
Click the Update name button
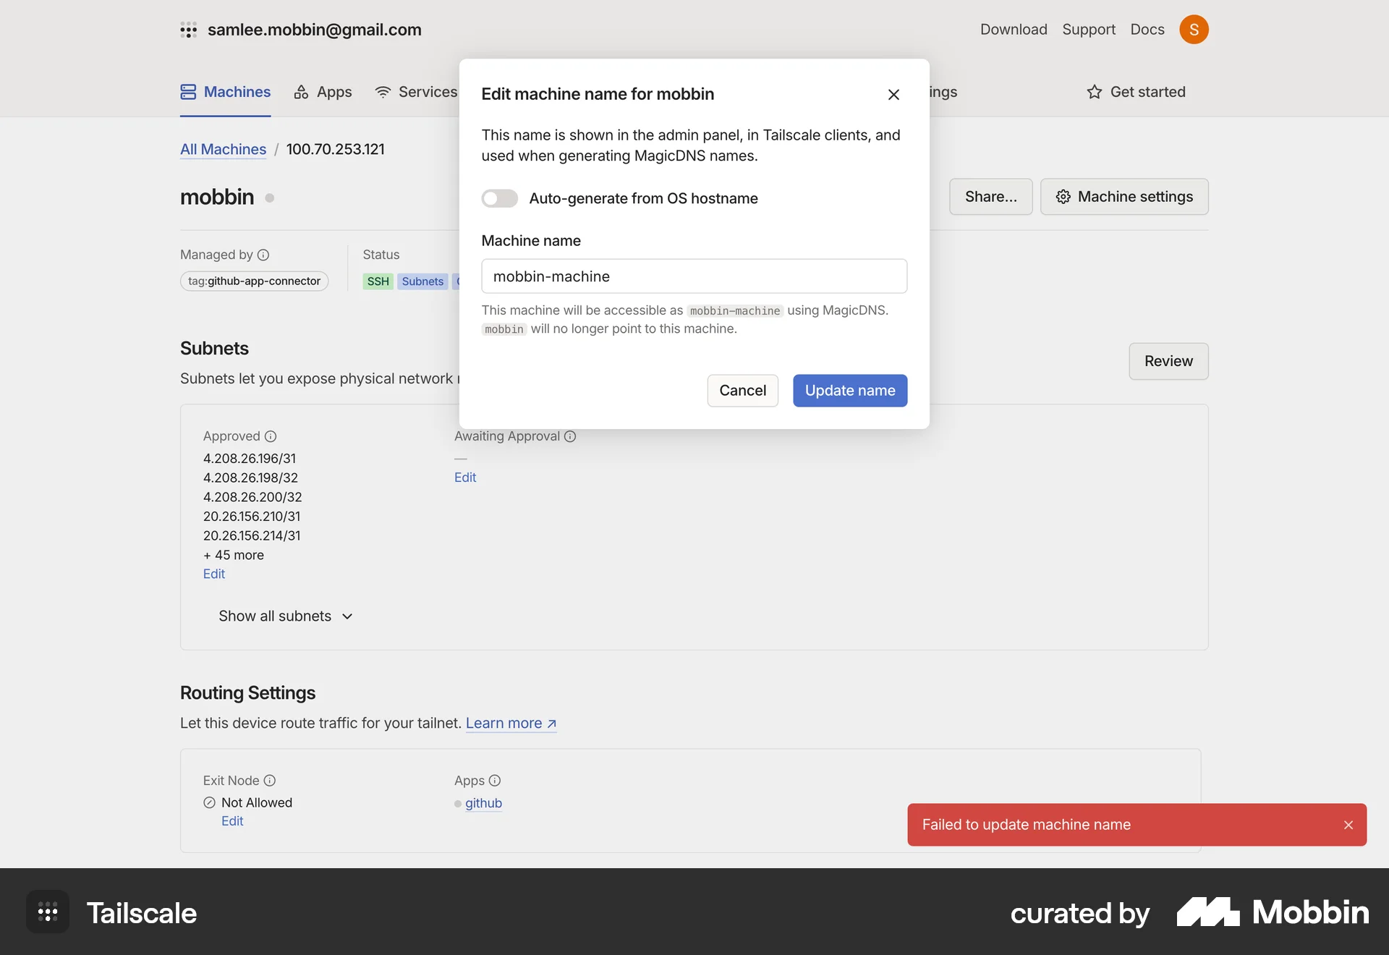tap(849, 391)
